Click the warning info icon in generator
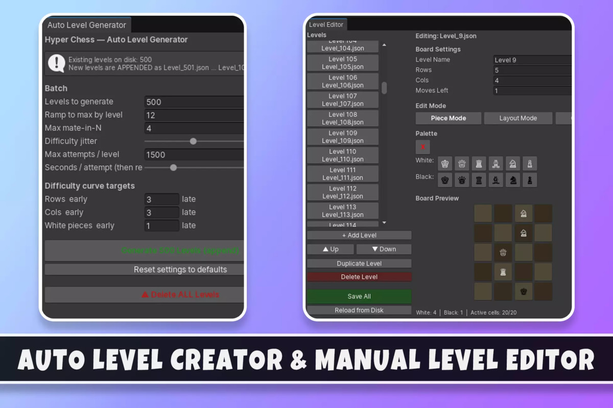The height and width of the screenshot is (408, 613). click(x=56, y=63)
